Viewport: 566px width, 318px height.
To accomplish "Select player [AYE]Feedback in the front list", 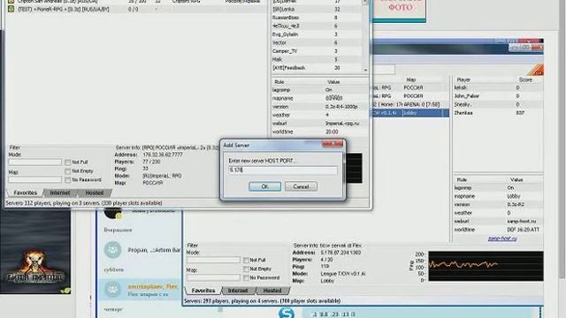I will pyautogui.click(x=317, y=68).
